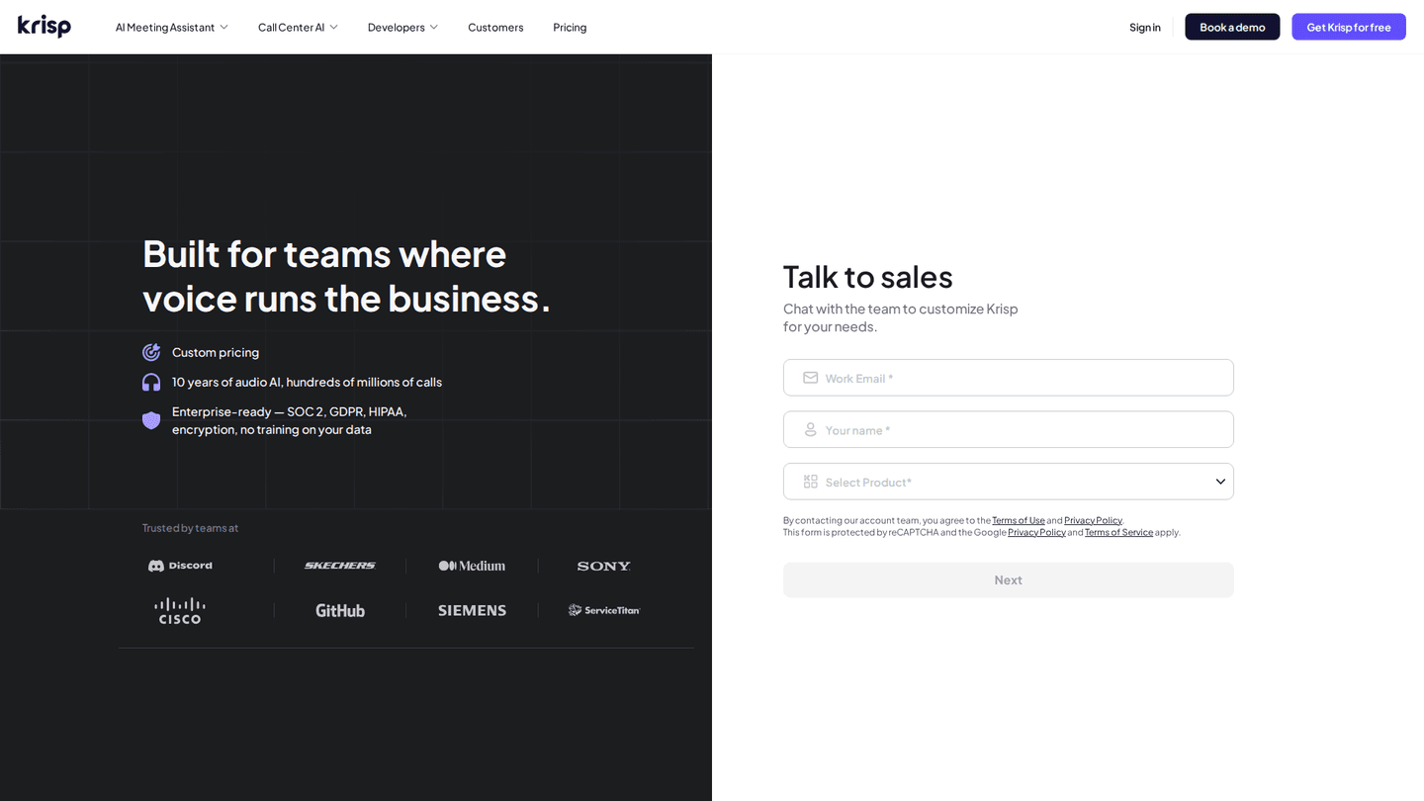1424x801 pixels.
Task: Open the Developers dropdown menu
Action: pos(402,28)
